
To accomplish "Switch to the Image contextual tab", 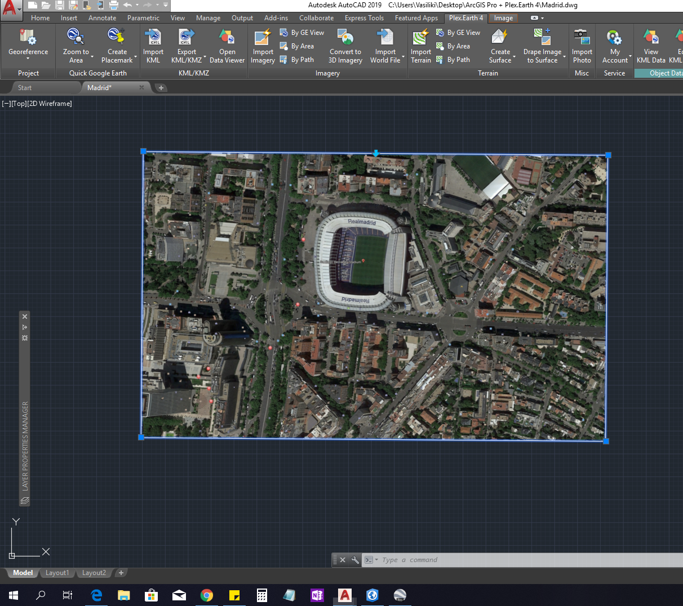I will pyautogui.click(x=503, y=18).
